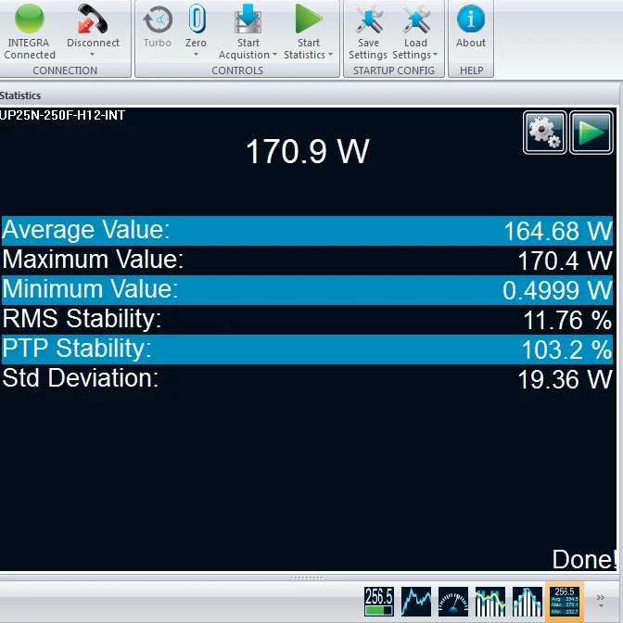Expand the Start Statistics dropdown arrow
This screenshot has height=623, width=623.
tap(330, 56)
